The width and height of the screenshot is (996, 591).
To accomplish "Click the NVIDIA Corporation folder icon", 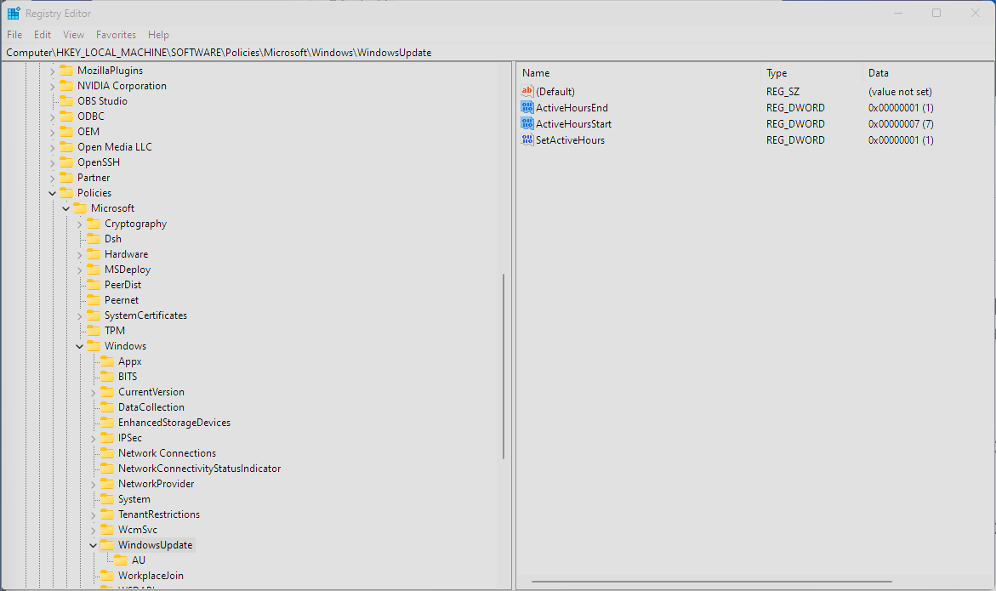I will [x=65, y=85].
